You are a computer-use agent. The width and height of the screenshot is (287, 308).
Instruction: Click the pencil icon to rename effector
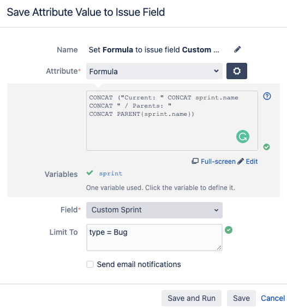point(237,50)
